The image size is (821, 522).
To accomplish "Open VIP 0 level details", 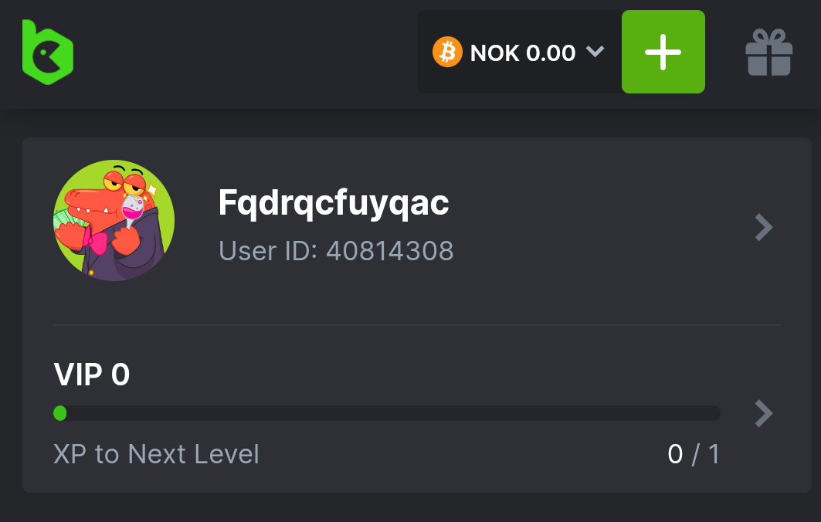I will pos(92,375).
